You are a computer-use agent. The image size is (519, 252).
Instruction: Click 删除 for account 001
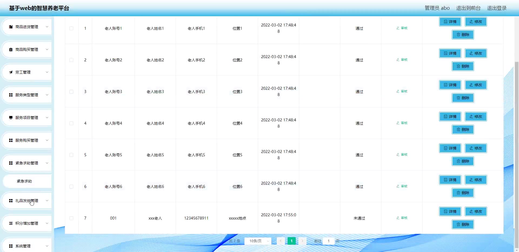tap(463, 224)
